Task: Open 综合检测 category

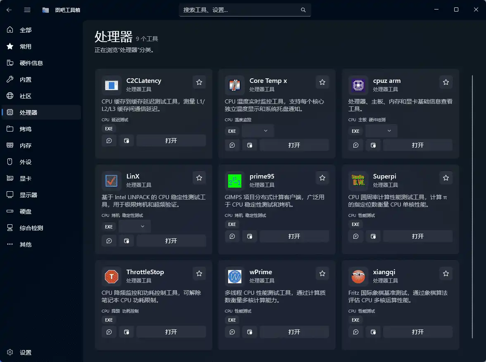Action: pos(41,228)
